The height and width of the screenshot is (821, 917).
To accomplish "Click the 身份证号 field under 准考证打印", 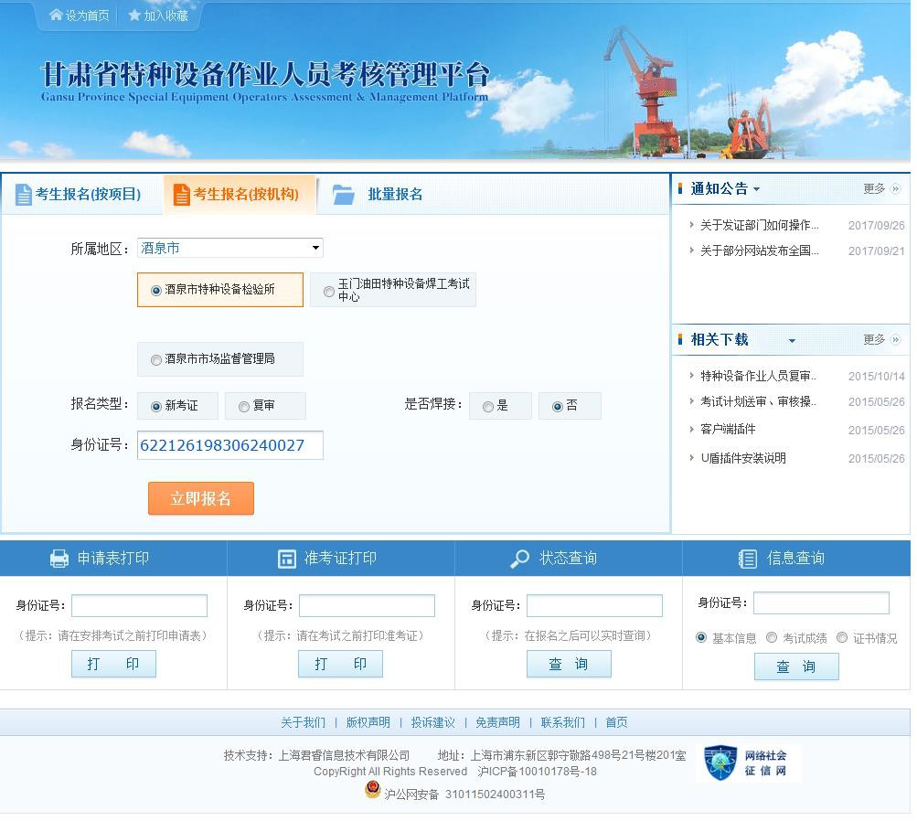I will click(x=366, y=605).
